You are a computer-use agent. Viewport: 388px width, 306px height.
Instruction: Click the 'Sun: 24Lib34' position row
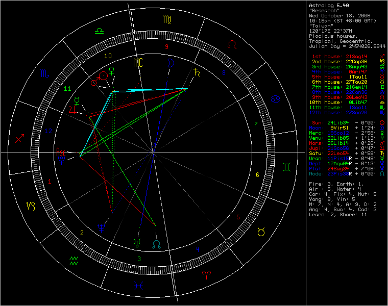pos(347,123)
